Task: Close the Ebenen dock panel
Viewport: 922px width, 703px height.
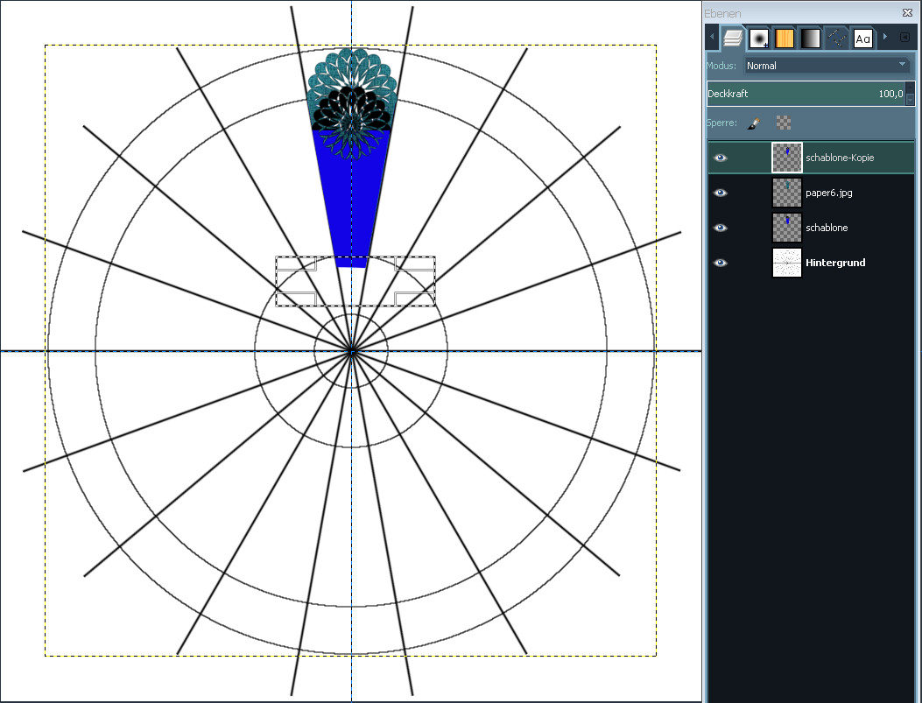Action: tap(908, 13)
